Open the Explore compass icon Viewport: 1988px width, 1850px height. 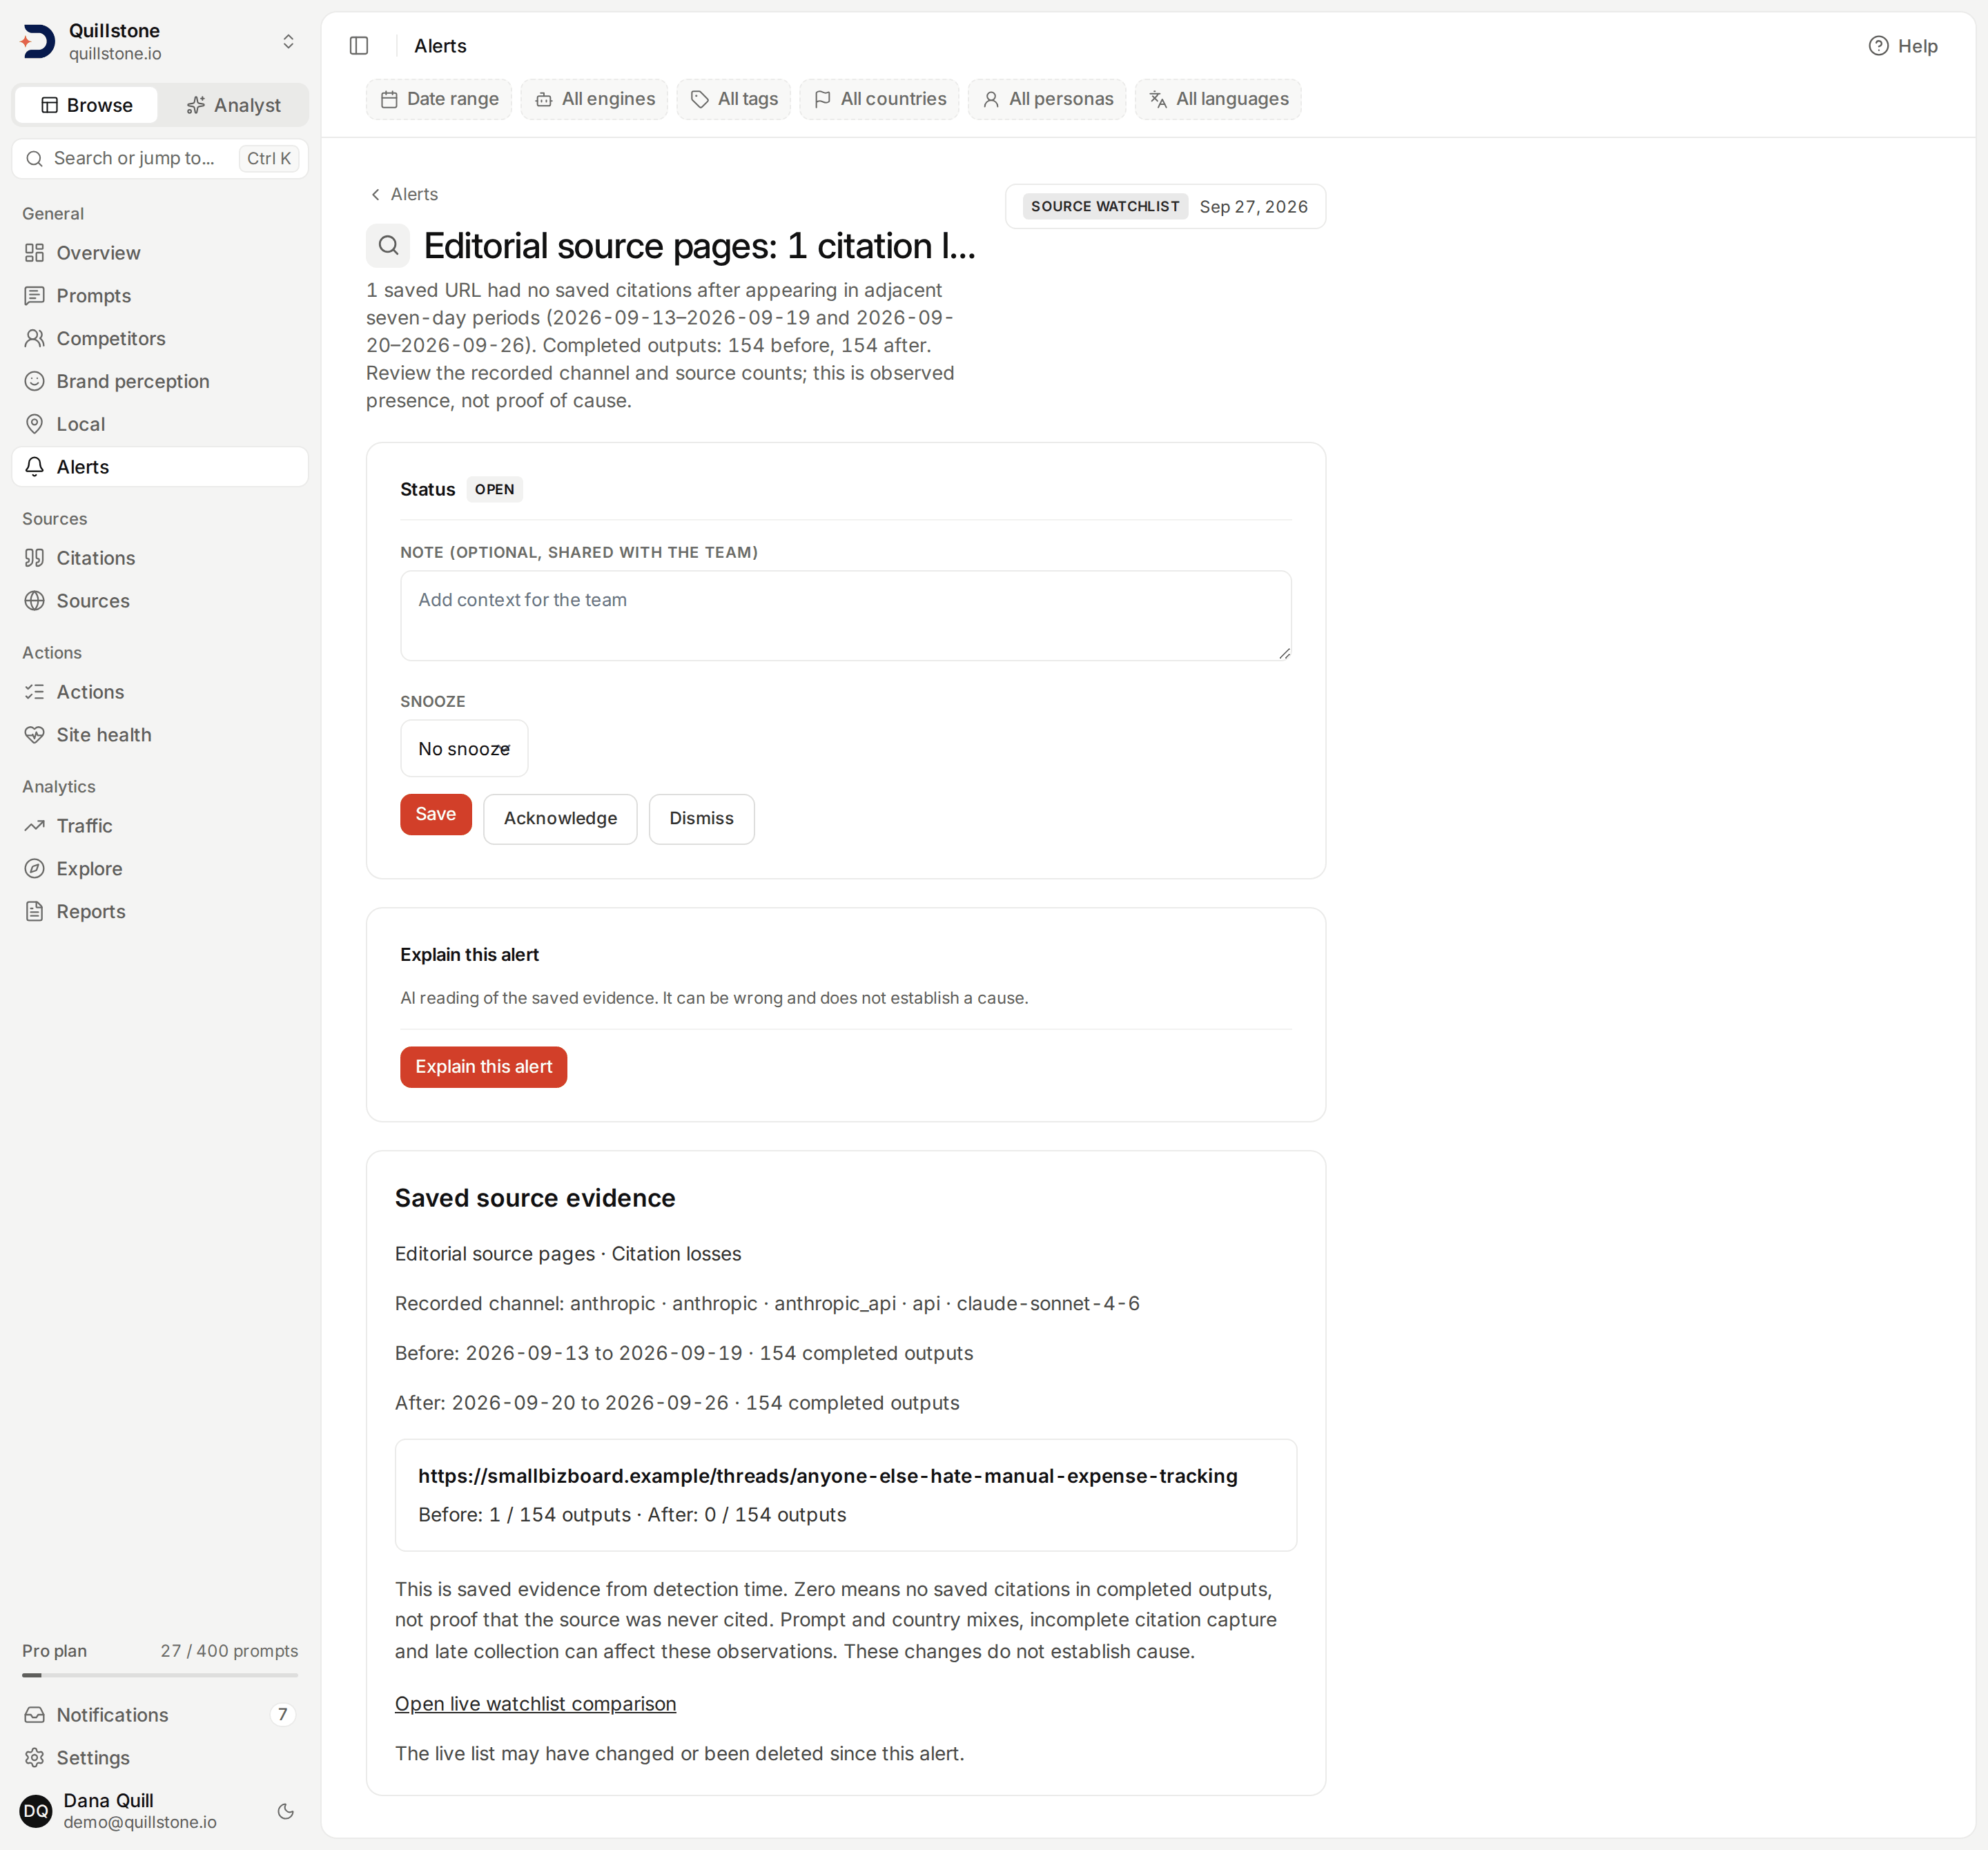35,869
